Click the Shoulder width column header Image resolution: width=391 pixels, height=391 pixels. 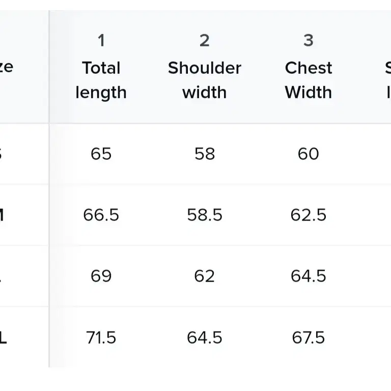coord(205,80)
